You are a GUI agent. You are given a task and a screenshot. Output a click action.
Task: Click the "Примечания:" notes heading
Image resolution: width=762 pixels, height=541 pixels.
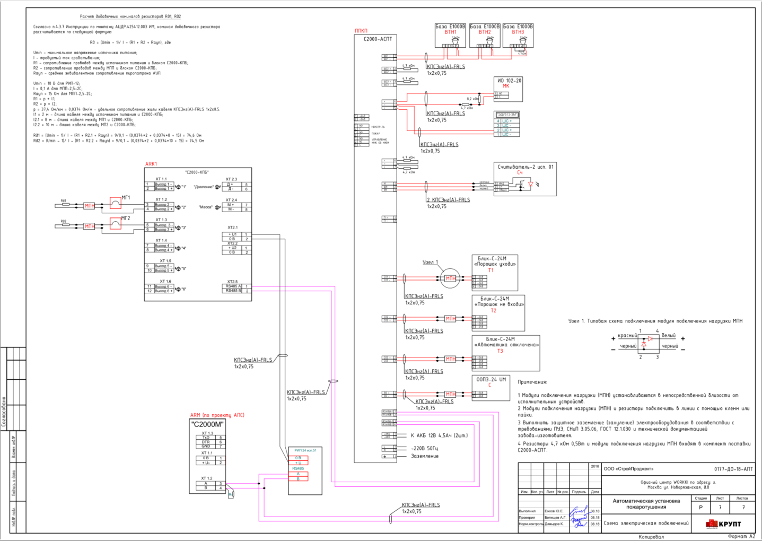pyautogui.click(x=532, y=382)
